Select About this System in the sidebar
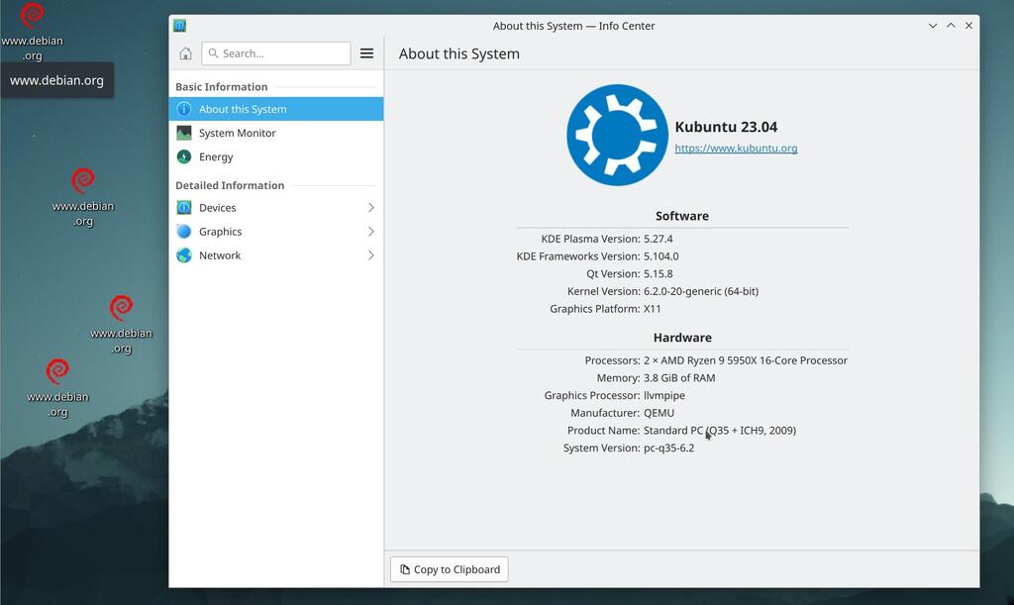 click(276, 109)
